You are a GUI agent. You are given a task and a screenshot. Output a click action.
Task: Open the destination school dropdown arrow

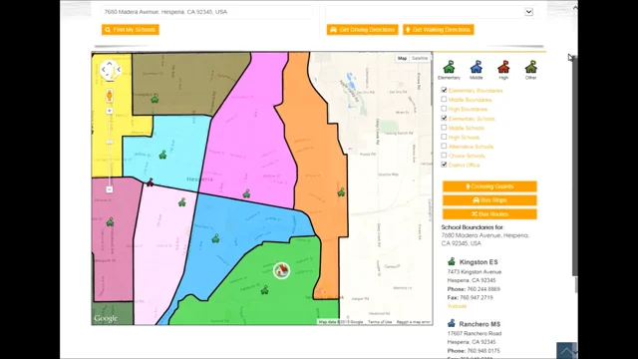[x=528, y=12]
